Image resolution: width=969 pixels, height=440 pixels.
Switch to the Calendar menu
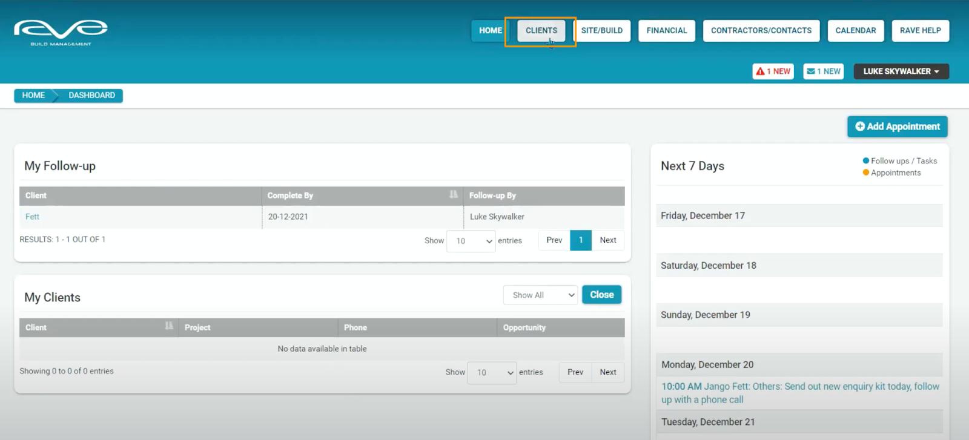[x=856, y=31]
